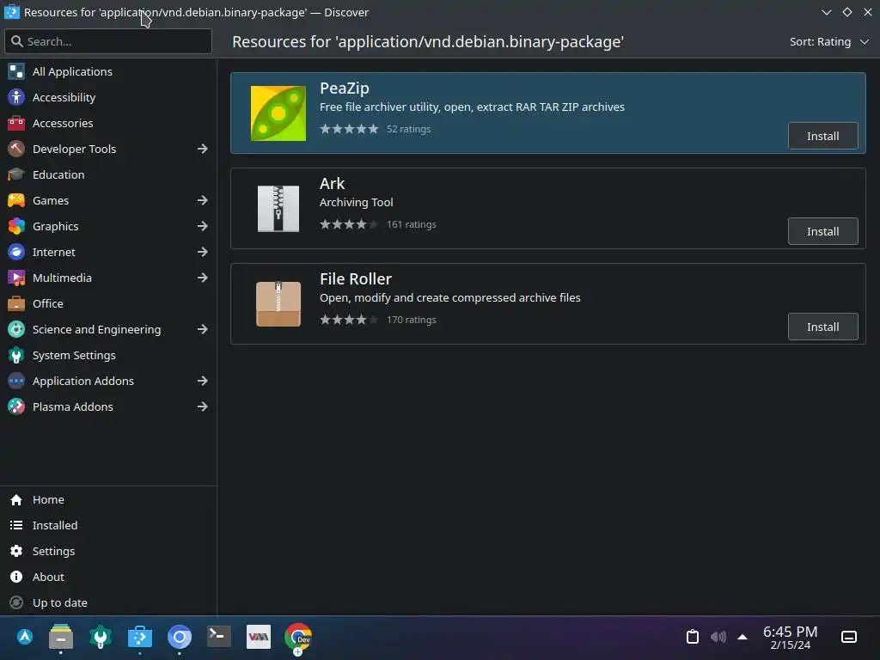
Task: Click the Ark star rating
Action: pos(349,224)
